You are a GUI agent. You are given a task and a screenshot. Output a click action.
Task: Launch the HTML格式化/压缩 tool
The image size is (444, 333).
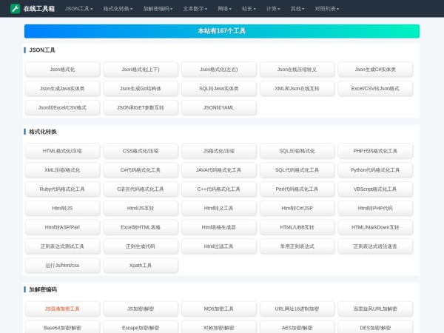click(x=62, y=150)
